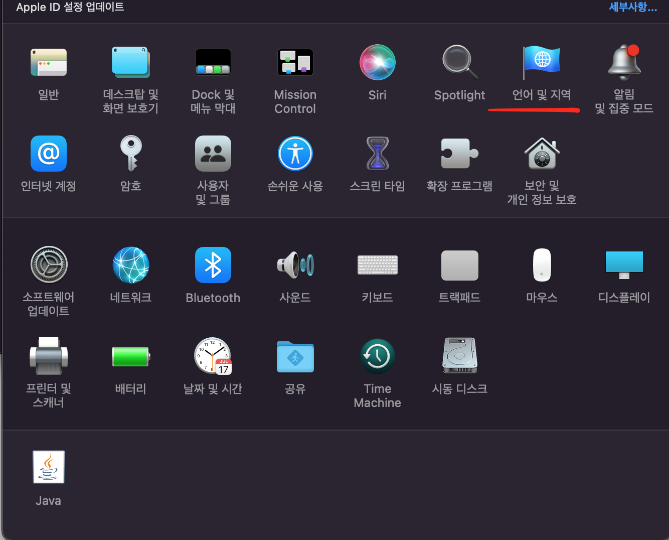The image size is (669, 540).
Task: Open 프린터 및 스캐너 icon
Action: [49, 356]
